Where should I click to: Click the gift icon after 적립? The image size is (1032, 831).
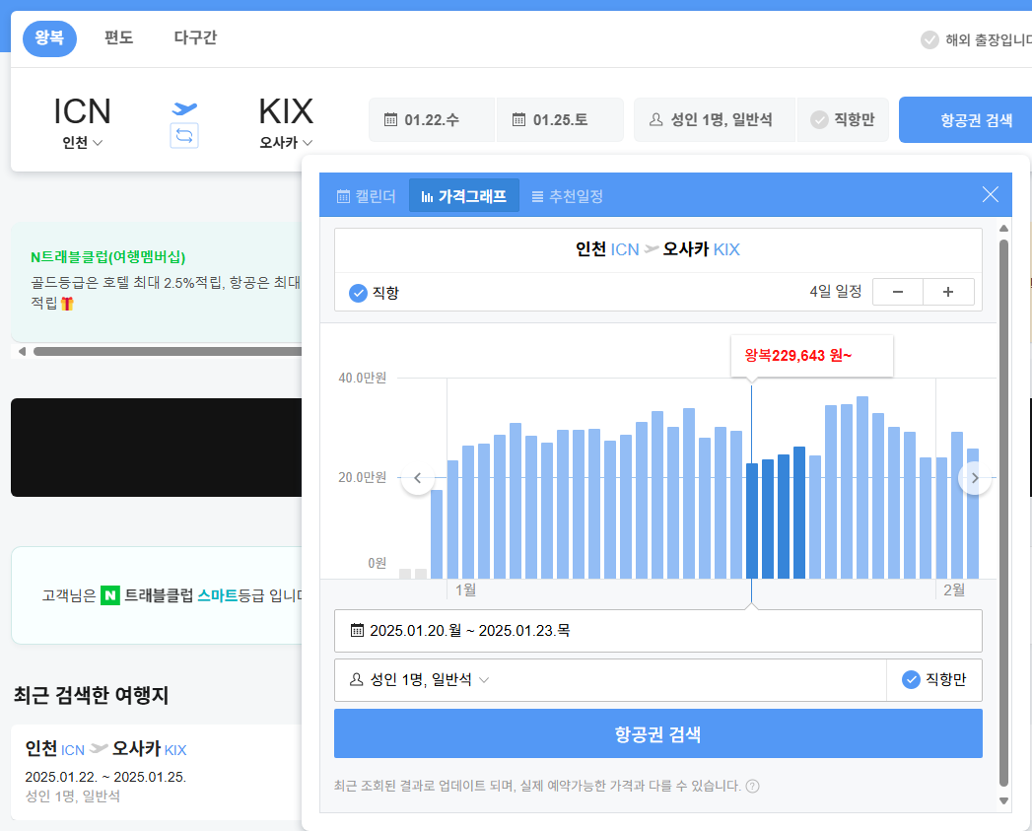[x=67, y=304]
